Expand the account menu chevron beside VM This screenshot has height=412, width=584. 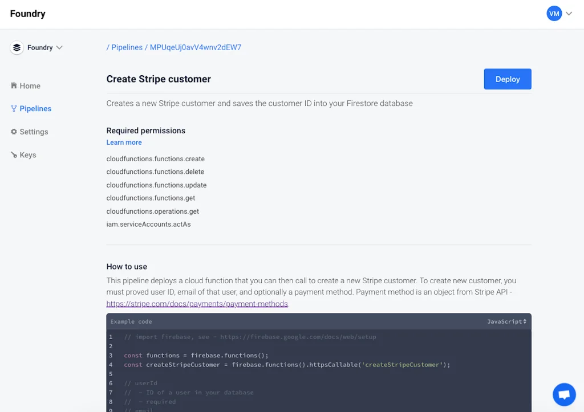pyautogui.click(x=569, y=14)
